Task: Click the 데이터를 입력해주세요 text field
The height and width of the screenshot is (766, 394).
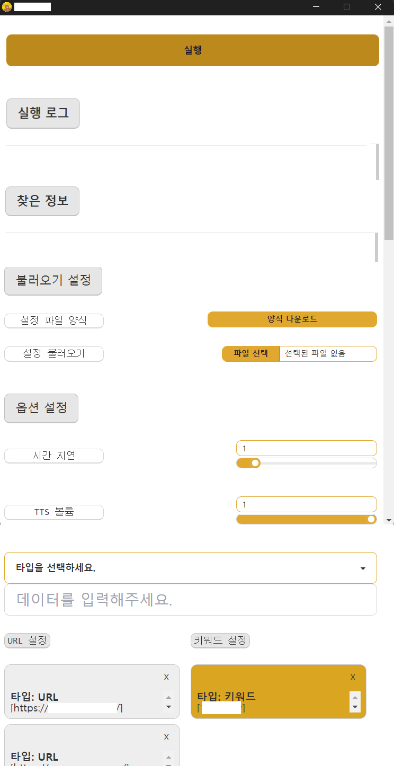Action: click(x=191, y=600)
